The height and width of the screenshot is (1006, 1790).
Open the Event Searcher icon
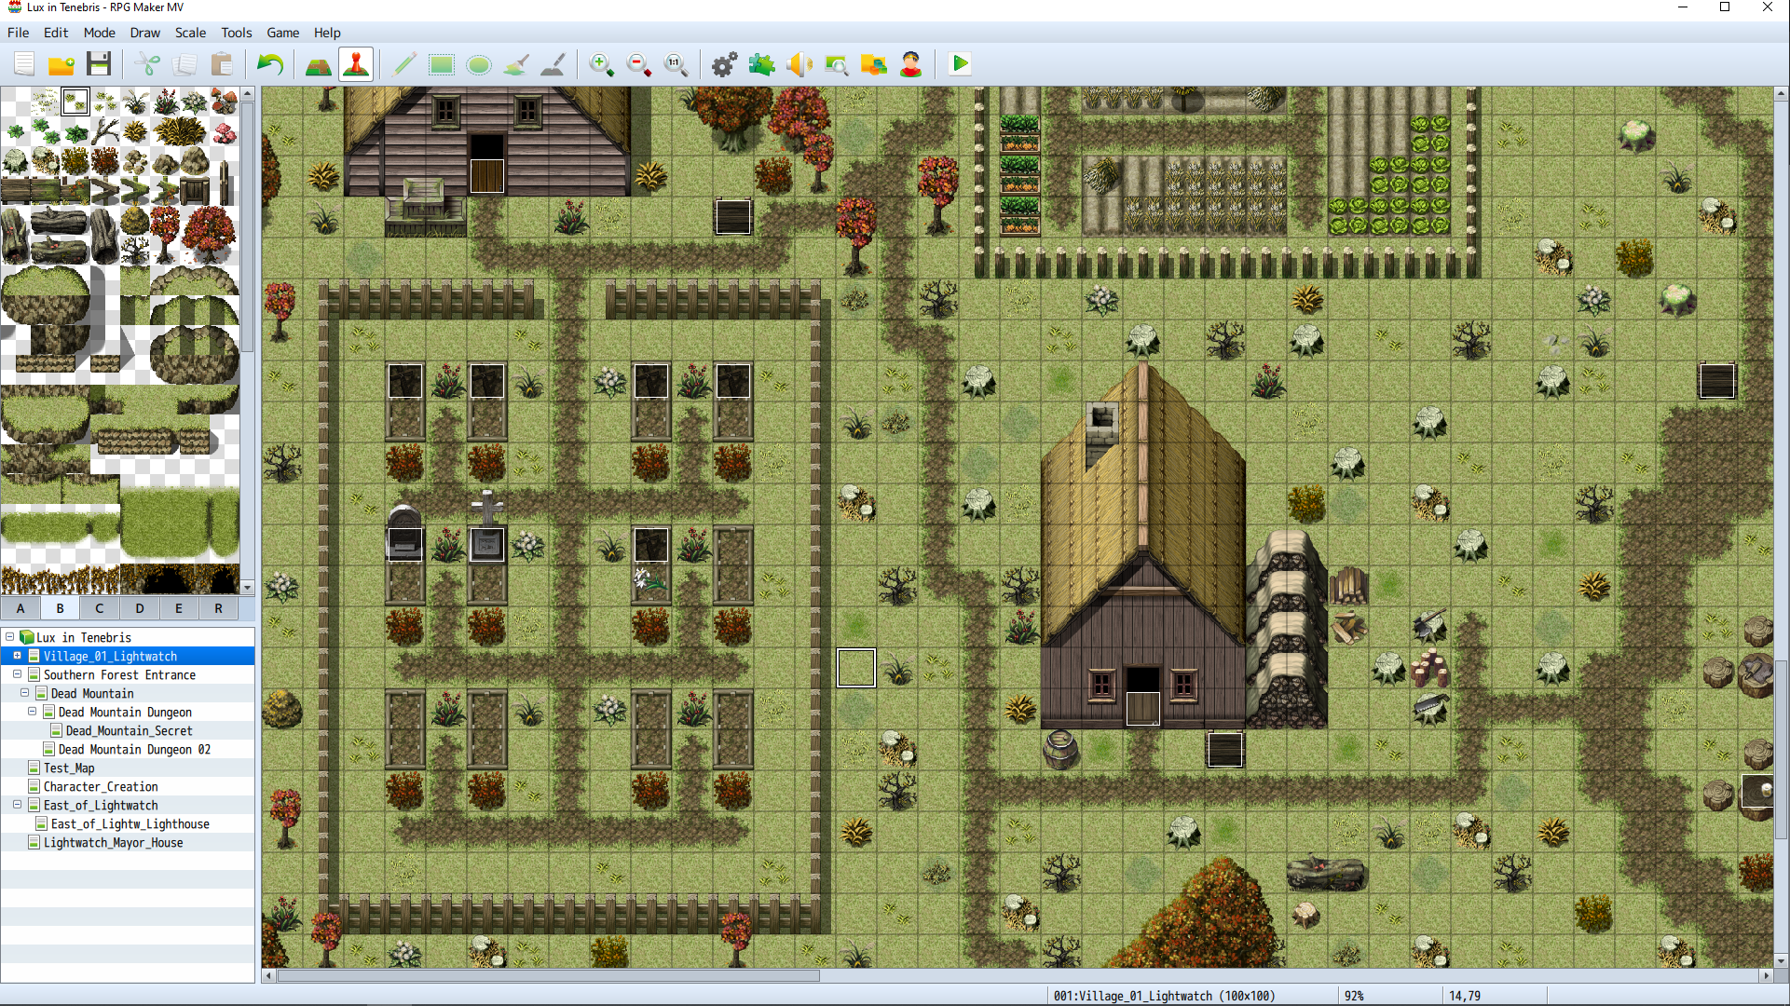coord(837,64)
